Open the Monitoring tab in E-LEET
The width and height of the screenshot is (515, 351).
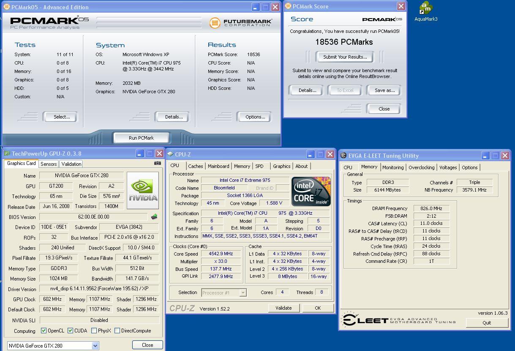click(x=393, y=167)
